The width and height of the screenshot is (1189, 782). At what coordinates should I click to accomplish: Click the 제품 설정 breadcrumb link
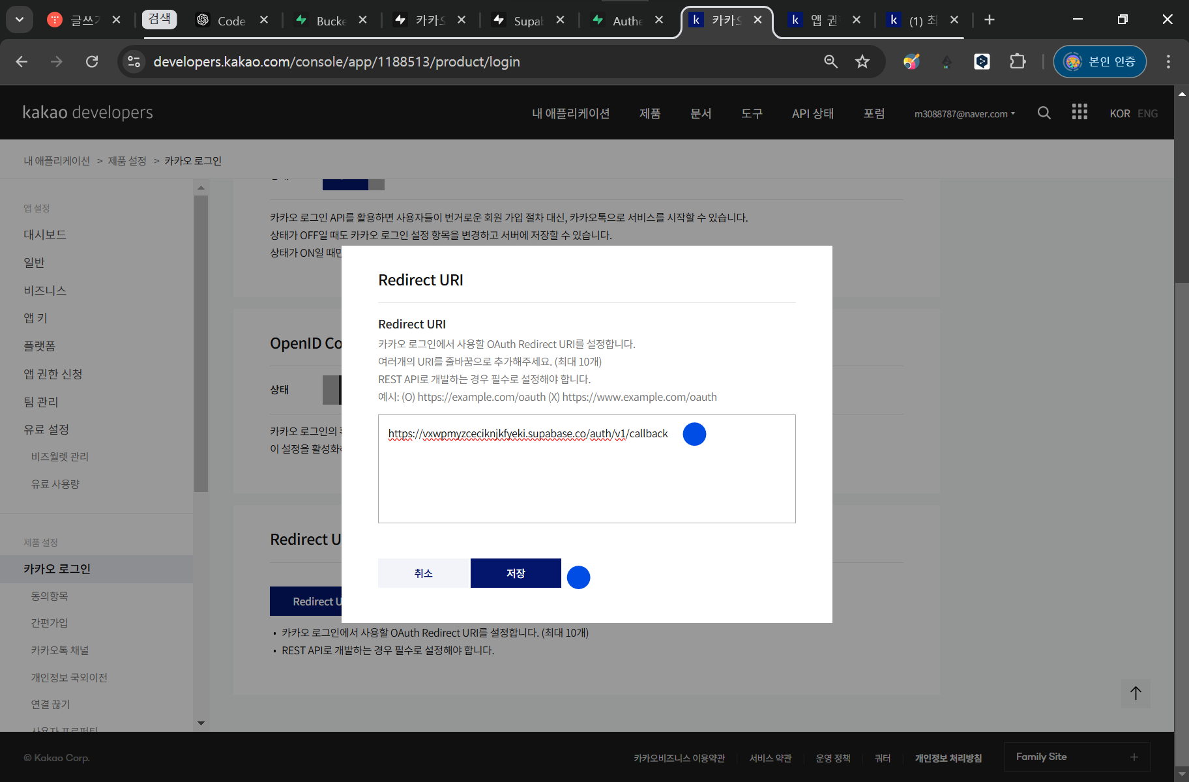127,160
